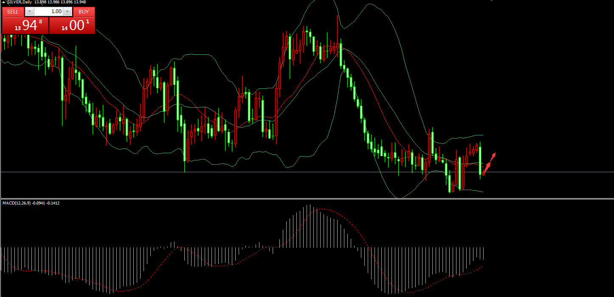Click the 13.94 sell price tile
The width and height of the screenshot is (614, 297).
point(25,25)
